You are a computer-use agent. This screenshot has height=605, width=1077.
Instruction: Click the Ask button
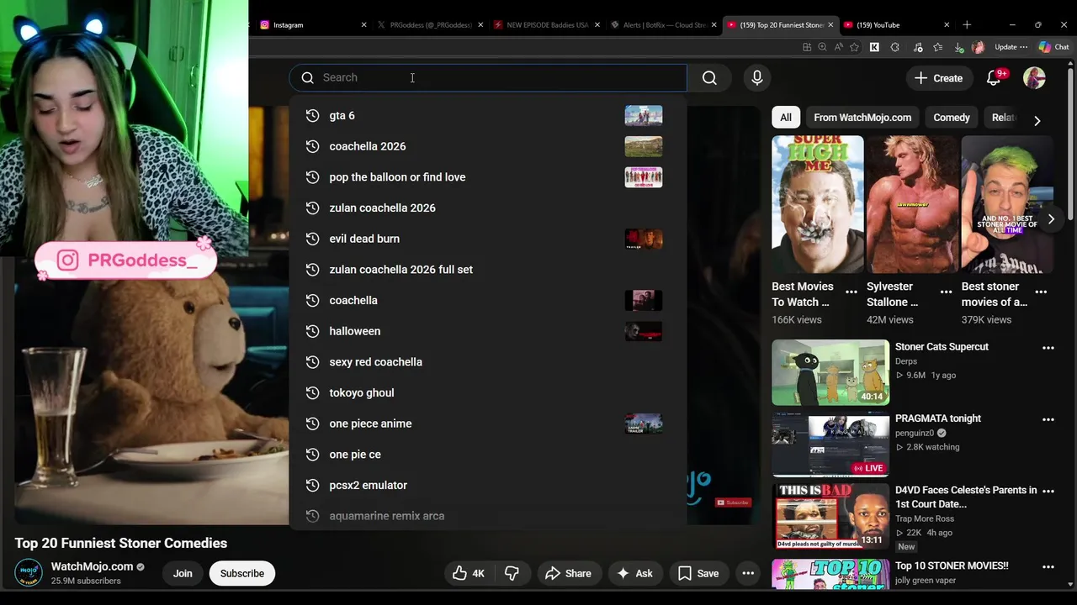point(634,573)
